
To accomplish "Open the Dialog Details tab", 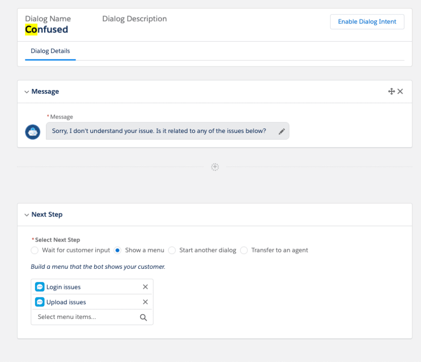I will [x=50, y=51].
